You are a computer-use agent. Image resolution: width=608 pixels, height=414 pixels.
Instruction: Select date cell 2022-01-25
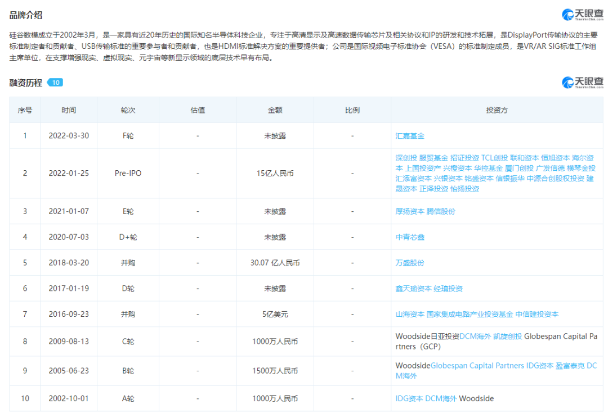pos(69,174)
